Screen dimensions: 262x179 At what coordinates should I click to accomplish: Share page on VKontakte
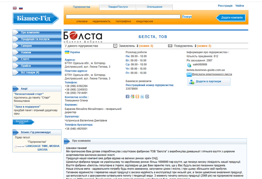(x=147, y=97)
